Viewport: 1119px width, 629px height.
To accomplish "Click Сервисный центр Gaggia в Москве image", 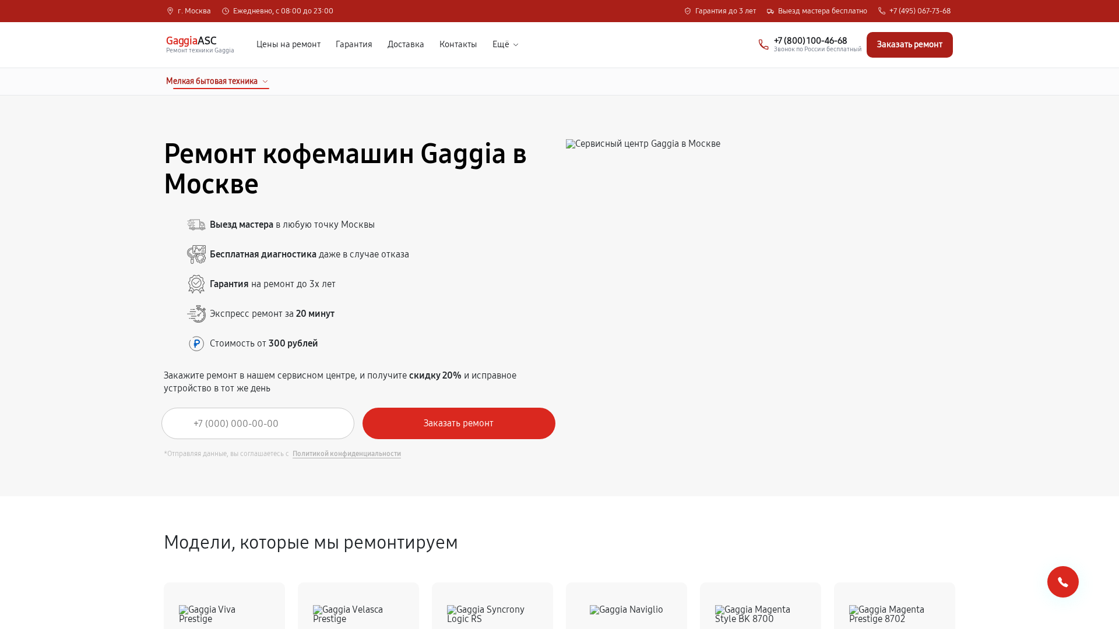I will [643, 144].
